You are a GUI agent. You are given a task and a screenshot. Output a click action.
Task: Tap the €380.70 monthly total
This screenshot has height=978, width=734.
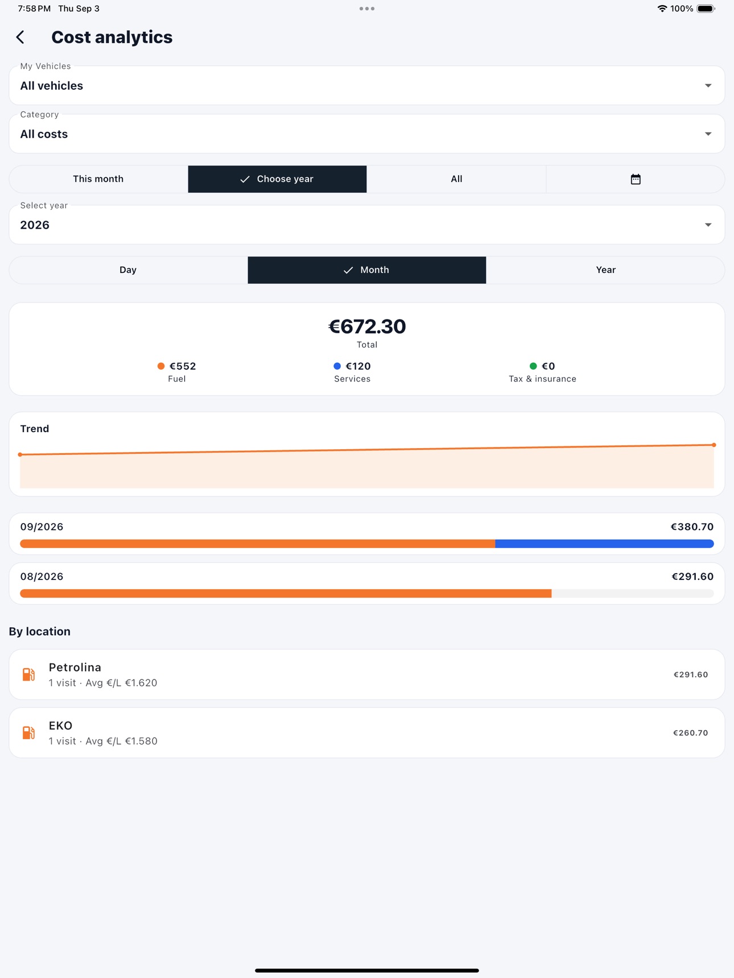[692, 527]
